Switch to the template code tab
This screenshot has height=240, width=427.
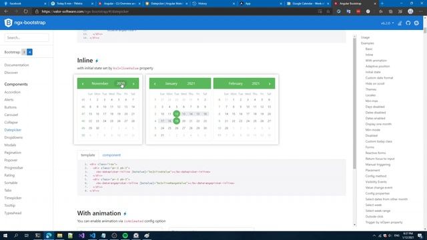coord(87,155)
